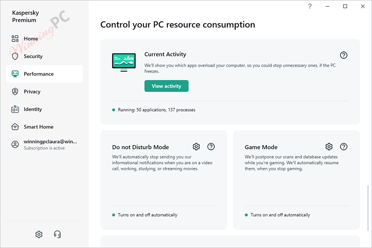The height and width of the screenshot is (248, 372).
Task: Click the Current Activity monitor illustration
Action: pos(124,62)
